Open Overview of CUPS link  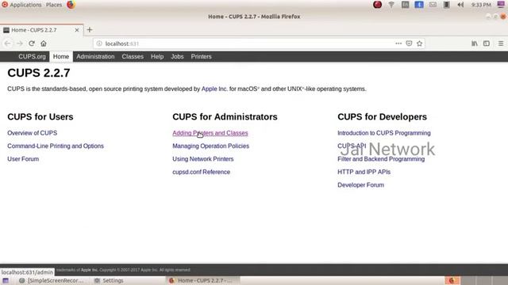(x=32, y=133)
